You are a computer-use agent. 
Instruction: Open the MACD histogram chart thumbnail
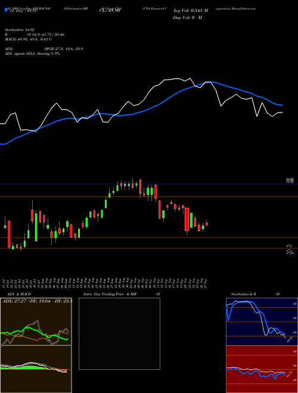[x=36, y=369]
